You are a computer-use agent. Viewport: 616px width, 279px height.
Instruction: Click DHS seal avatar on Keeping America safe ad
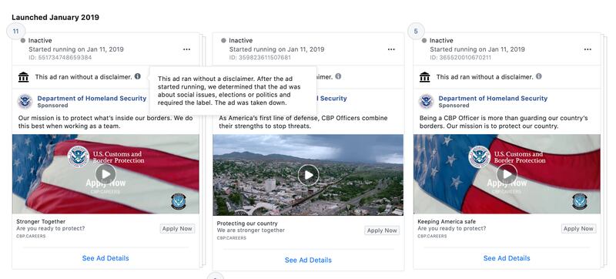pyautogui.click(x=427, y=102)
